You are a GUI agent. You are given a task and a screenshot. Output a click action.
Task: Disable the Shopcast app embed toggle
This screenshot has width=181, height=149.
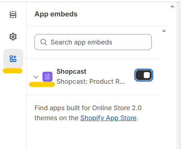click(x=144, y=75)
